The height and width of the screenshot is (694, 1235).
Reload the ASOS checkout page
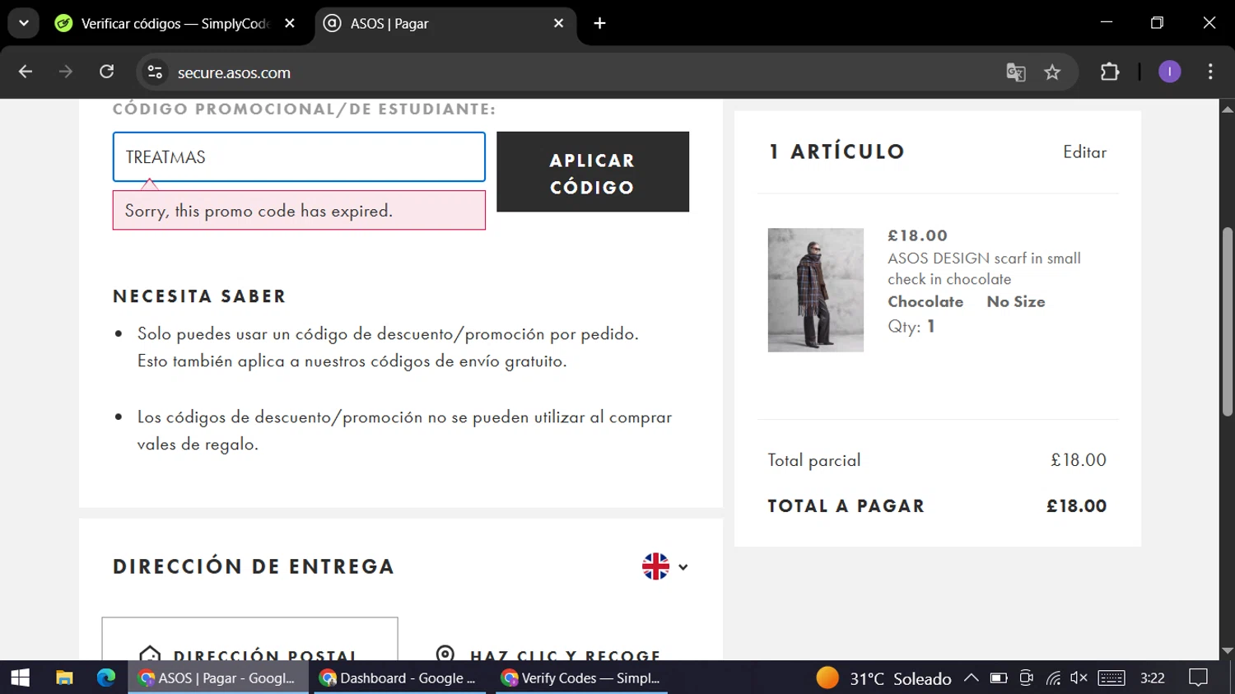[x=106, y=72]
